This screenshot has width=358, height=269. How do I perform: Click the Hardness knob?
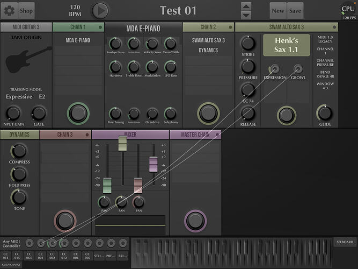click(x=115, y=67)
